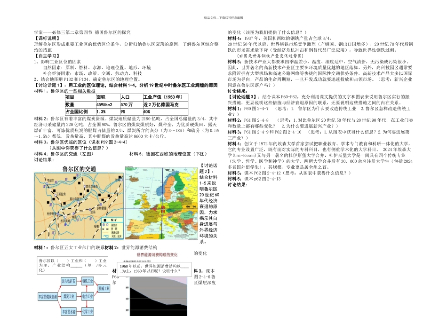Screen dimensions: 447x316
Task: Click the flowchart box 丰富的煤炭资源
Action: coord(48,297)
